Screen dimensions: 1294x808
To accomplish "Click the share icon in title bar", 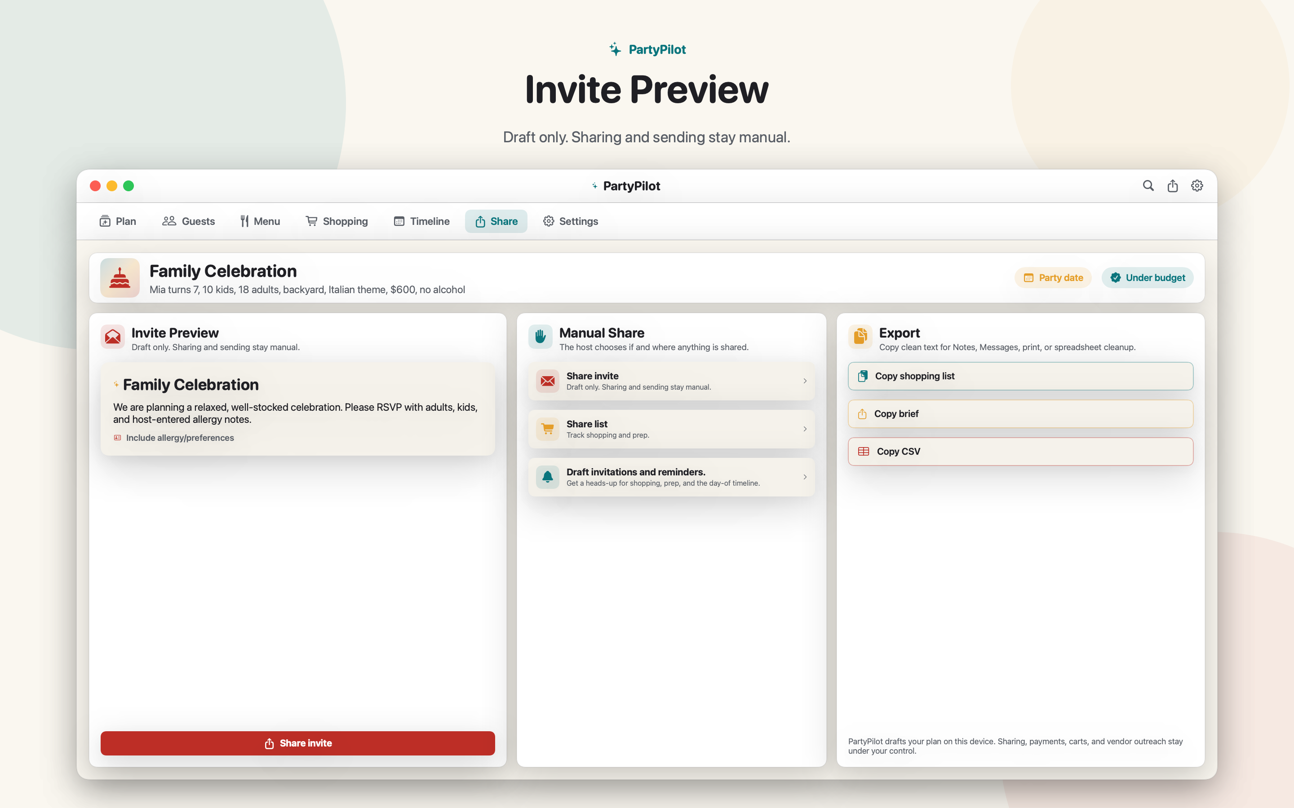I will tap(1173, 185).
